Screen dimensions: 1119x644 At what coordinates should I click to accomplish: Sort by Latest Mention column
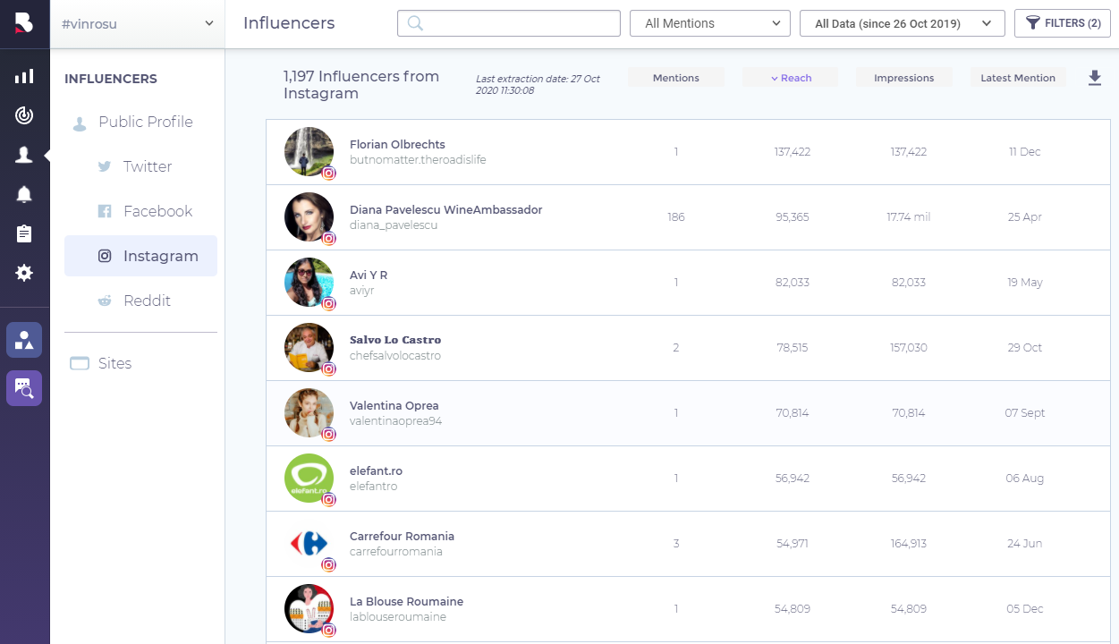[x=1018, y=78]
